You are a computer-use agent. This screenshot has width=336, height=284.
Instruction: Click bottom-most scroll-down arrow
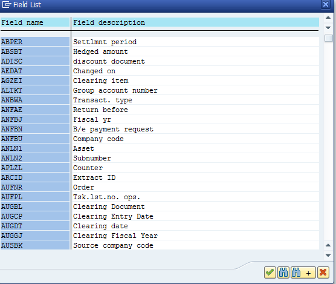pos(328,255)
